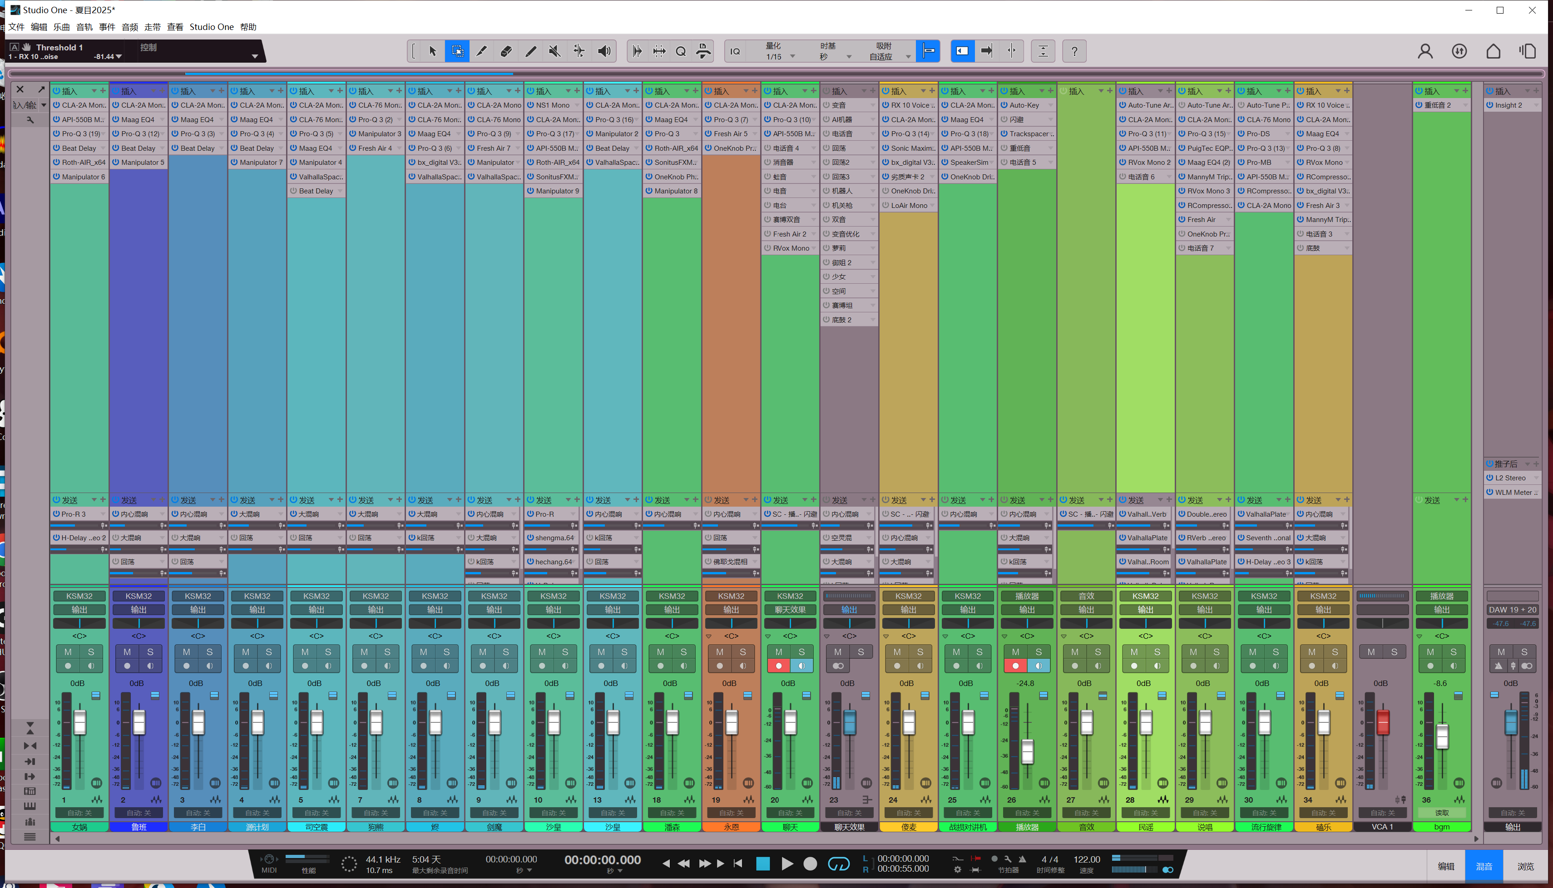Open the Studio One menu
Image resolution: width=1553 pixels, height=888 pixels.
pyautogui.click(x=211, y=27)
